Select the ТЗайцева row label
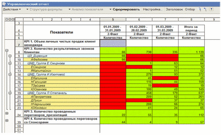Image resolution: width=221 pixels, height=135 pixels. 62,85
